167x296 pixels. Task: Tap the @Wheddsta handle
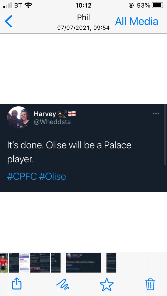[x=52, y=122]
